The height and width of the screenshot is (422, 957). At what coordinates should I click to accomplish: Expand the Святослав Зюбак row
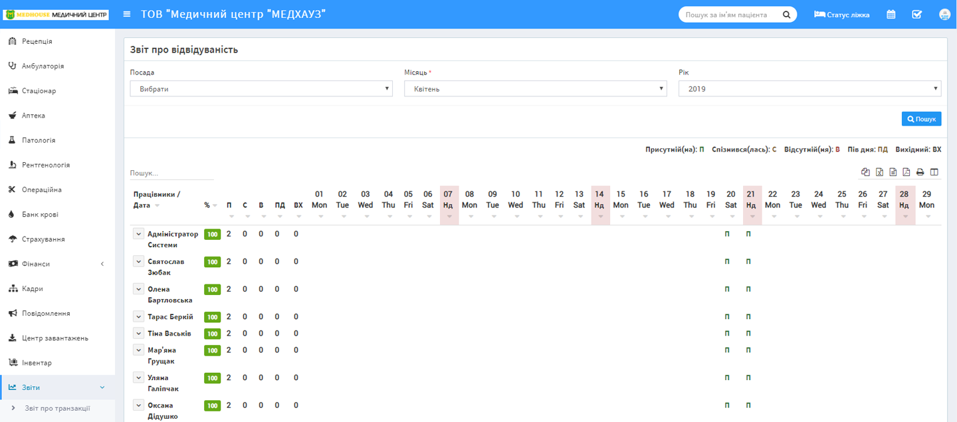tap(139, 261)
